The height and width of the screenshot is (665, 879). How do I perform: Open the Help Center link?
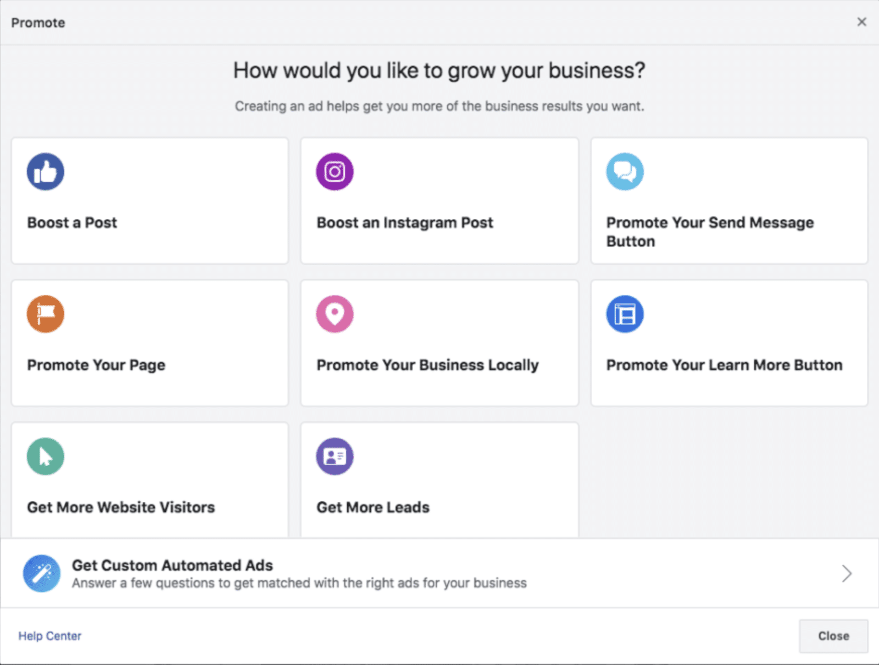50,636
